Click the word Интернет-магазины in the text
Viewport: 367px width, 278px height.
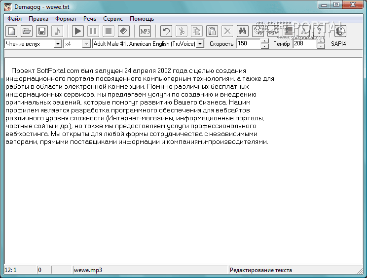(141, 118)
